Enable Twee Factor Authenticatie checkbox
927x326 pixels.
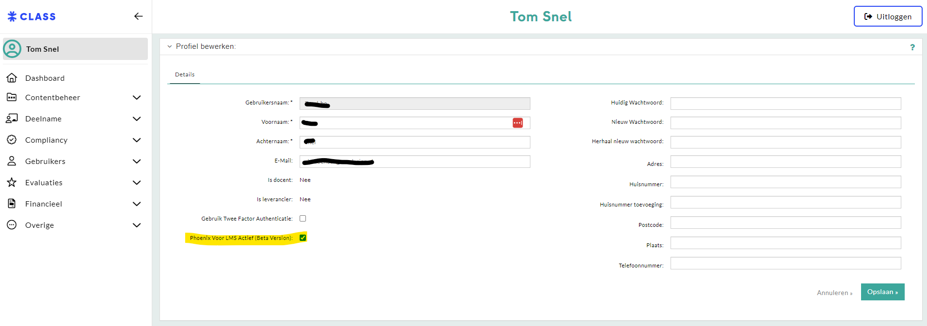(x=303, y=219)
